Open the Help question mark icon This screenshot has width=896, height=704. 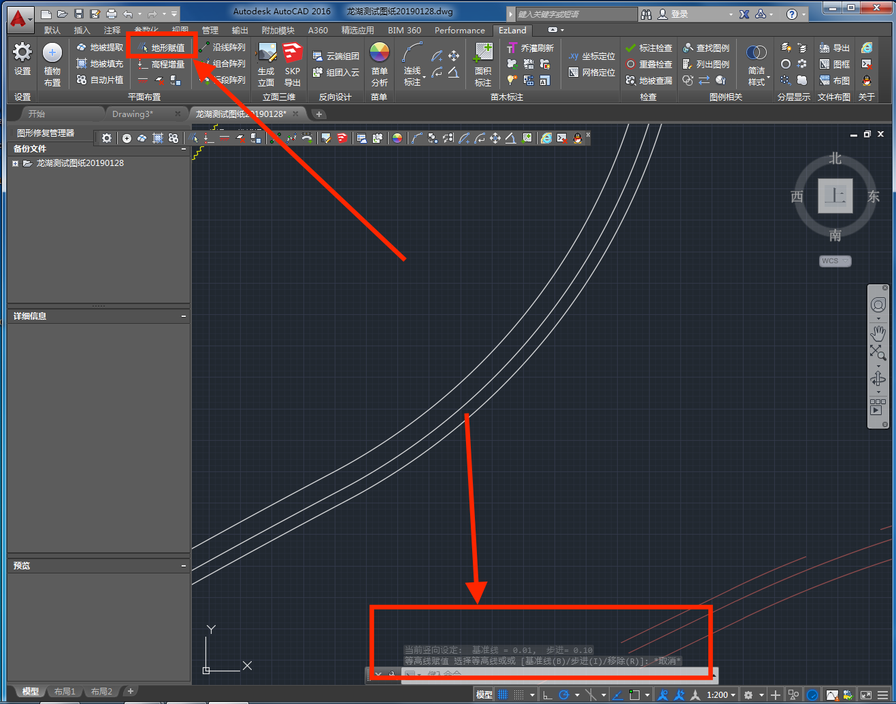pyautogui.click(x=792, y=14)
